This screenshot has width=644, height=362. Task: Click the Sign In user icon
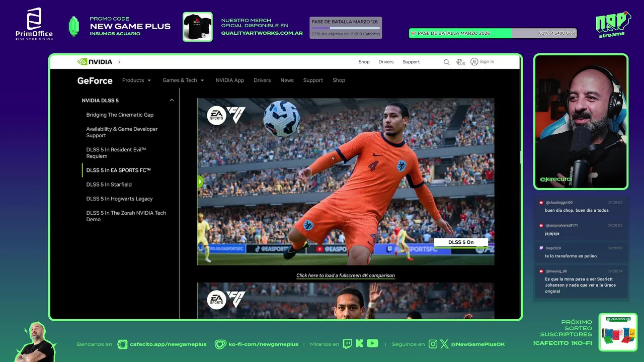coord(474,62)
